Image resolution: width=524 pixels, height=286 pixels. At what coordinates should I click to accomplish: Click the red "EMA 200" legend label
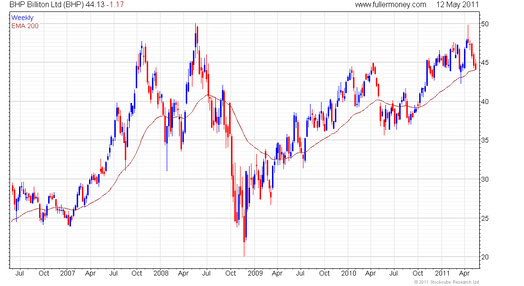click(25, 26)
